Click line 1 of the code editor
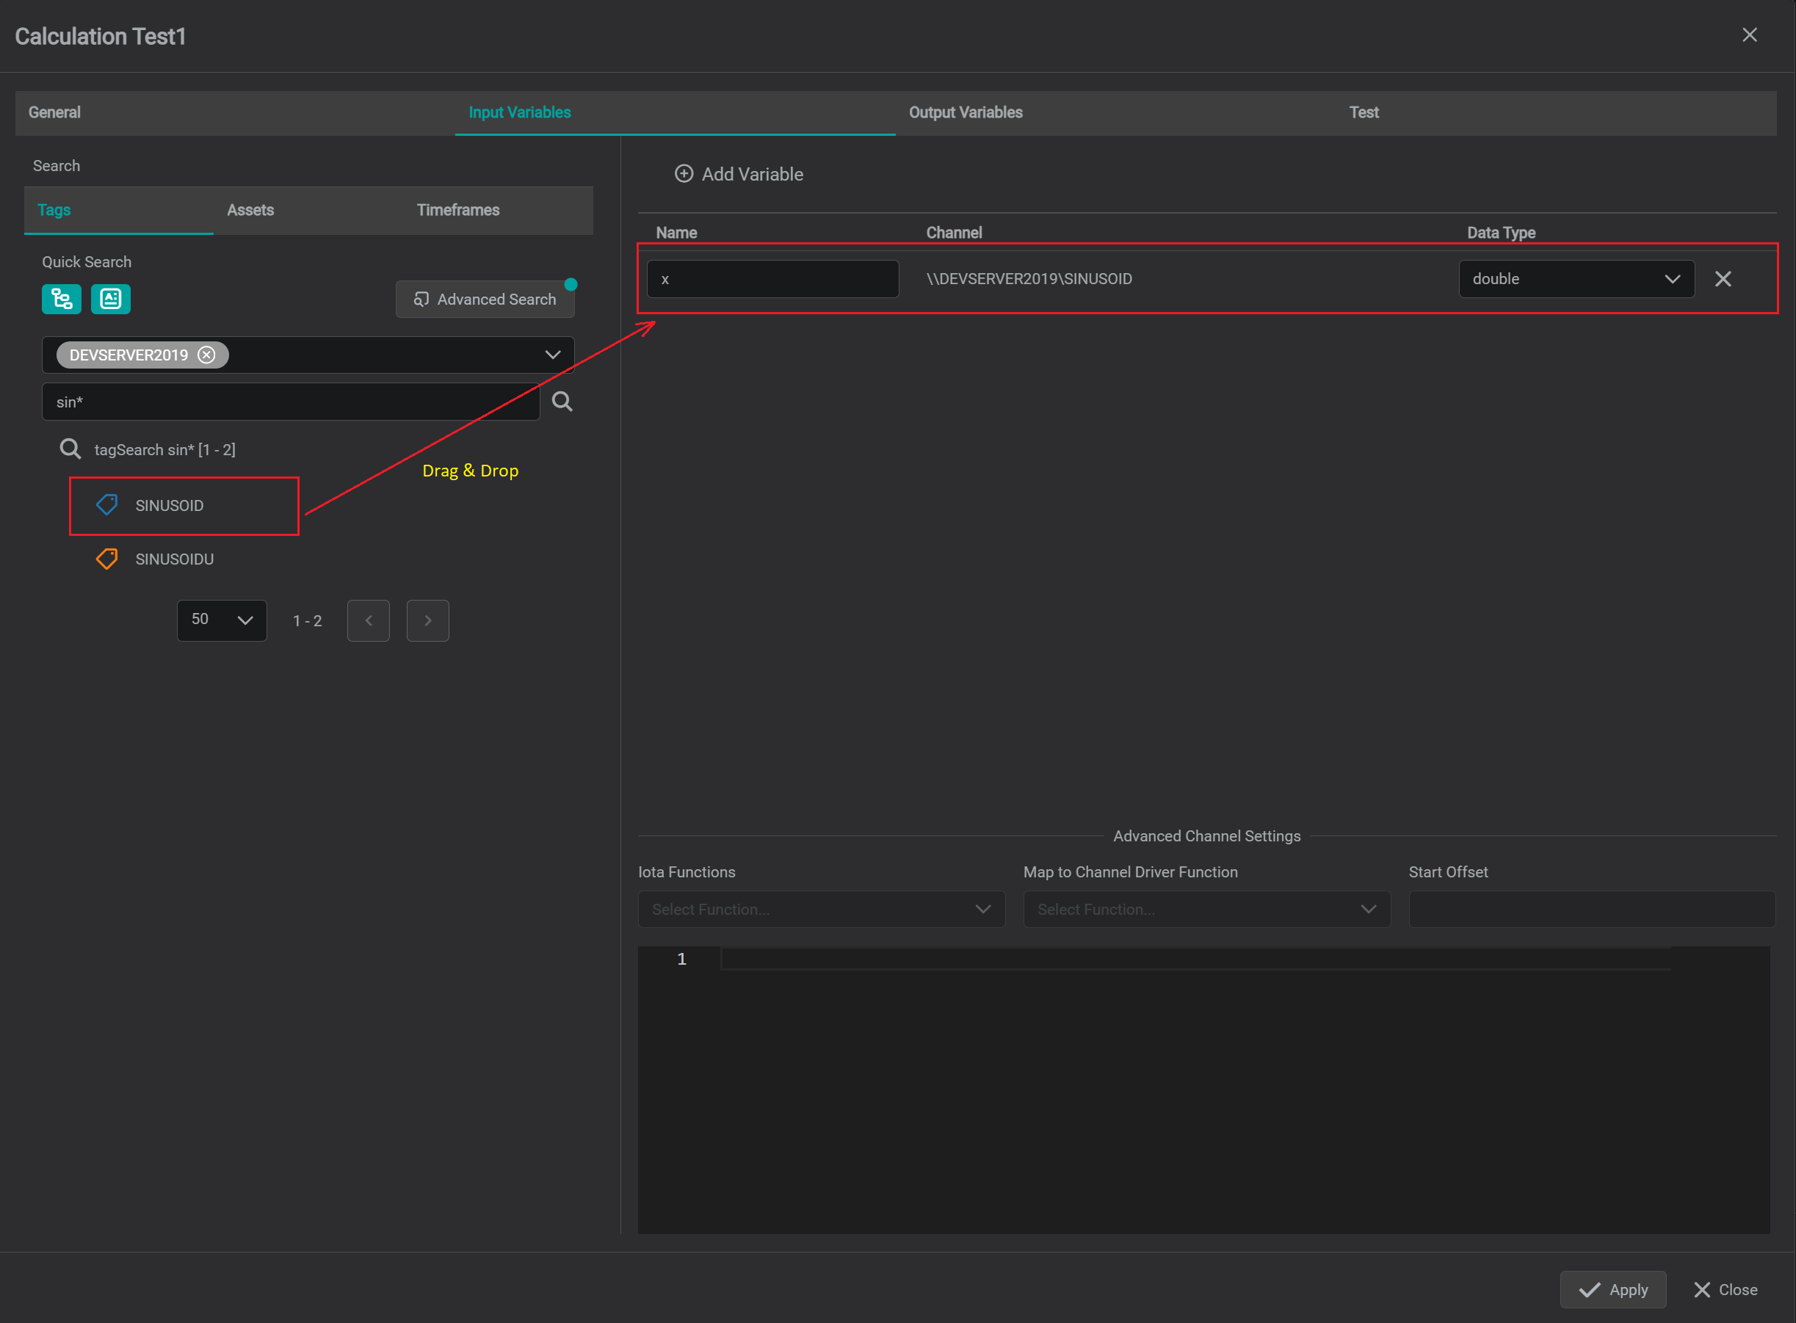 click(x=1195, y=959)
